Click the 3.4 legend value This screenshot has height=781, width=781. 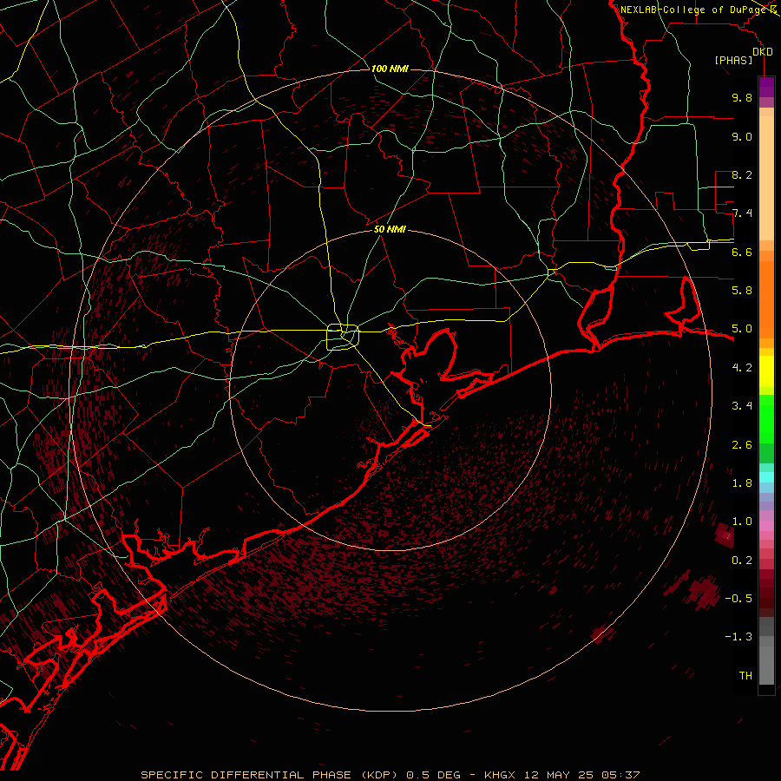click(742, 406)
